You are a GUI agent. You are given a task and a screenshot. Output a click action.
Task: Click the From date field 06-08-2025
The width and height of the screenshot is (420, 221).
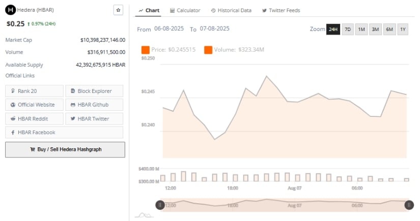(x=169, y=28)
